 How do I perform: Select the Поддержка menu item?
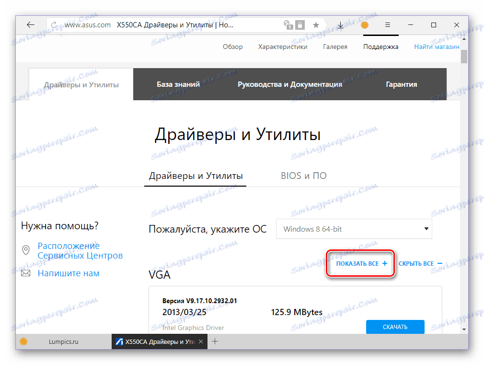(x=380, y=47)
